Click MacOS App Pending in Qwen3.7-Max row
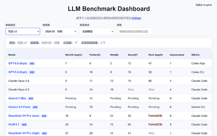The height and width of the screenshot is (136, 217). pos(71,98)
